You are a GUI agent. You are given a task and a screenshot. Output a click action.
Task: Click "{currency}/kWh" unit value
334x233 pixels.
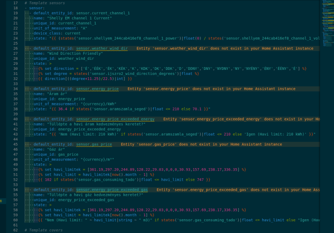pos(99,104)
